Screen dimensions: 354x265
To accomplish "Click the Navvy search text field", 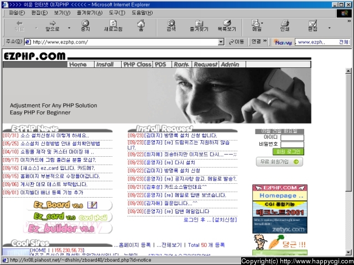I will pos(323,42).
